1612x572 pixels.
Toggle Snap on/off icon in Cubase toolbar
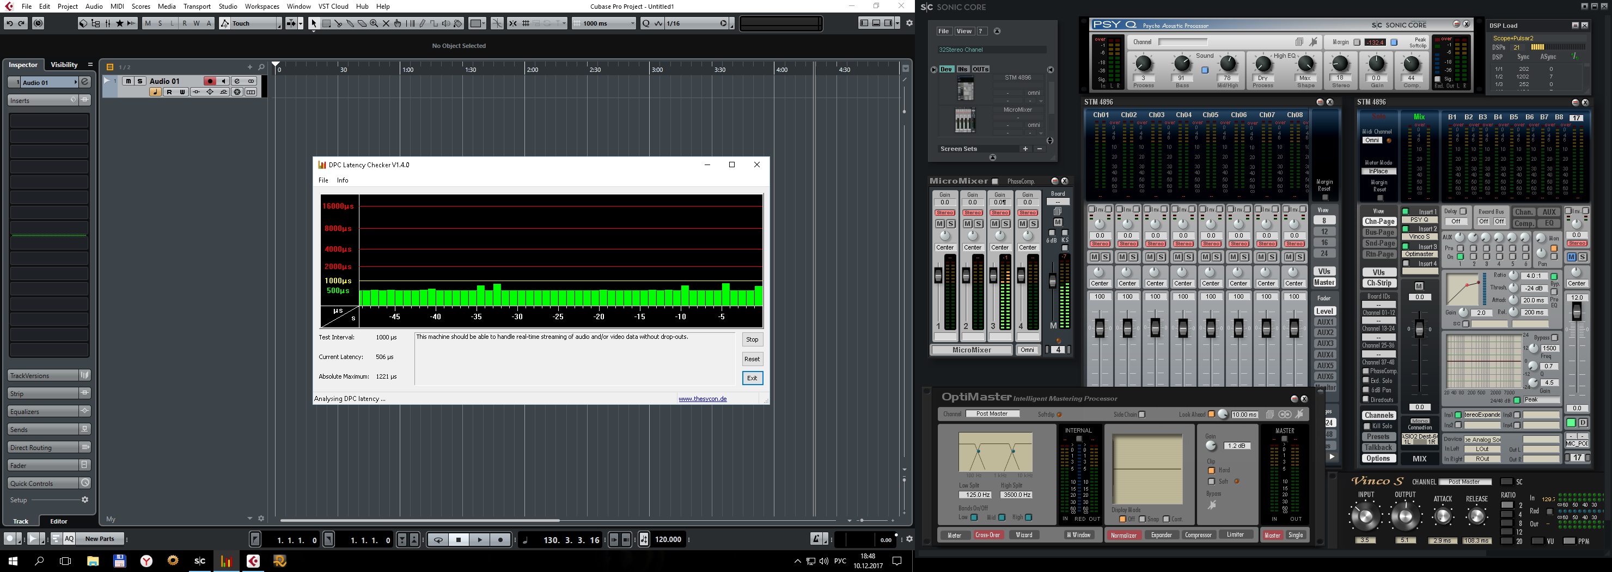(x=512, y=24)
